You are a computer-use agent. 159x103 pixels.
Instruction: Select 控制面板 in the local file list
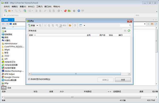coord(7,34)
